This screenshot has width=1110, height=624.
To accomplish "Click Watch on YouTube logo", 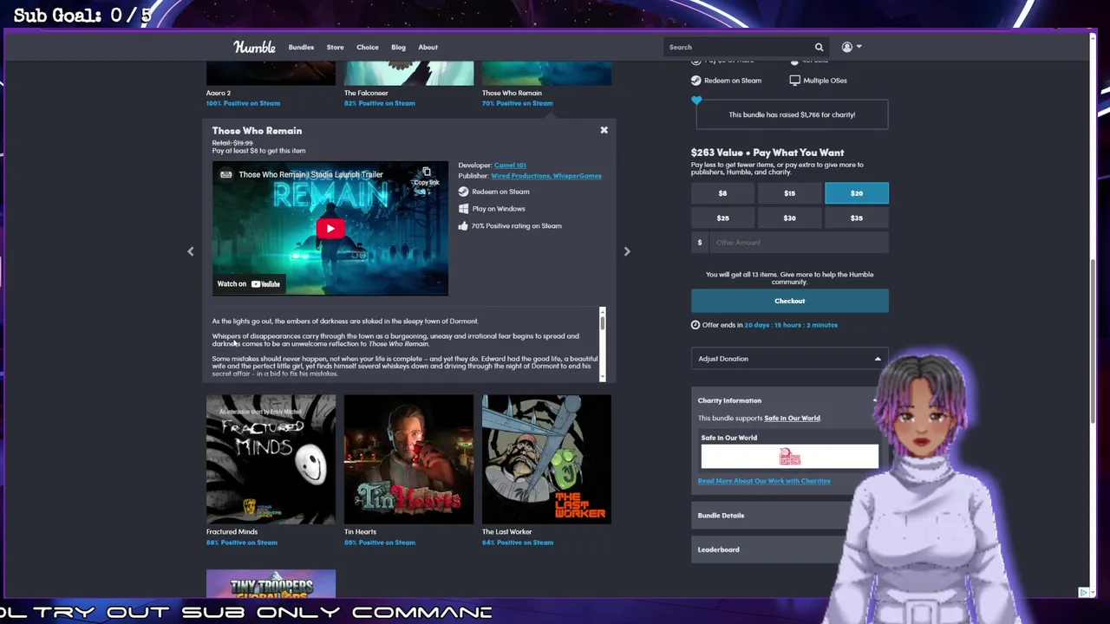I will 248,283.
